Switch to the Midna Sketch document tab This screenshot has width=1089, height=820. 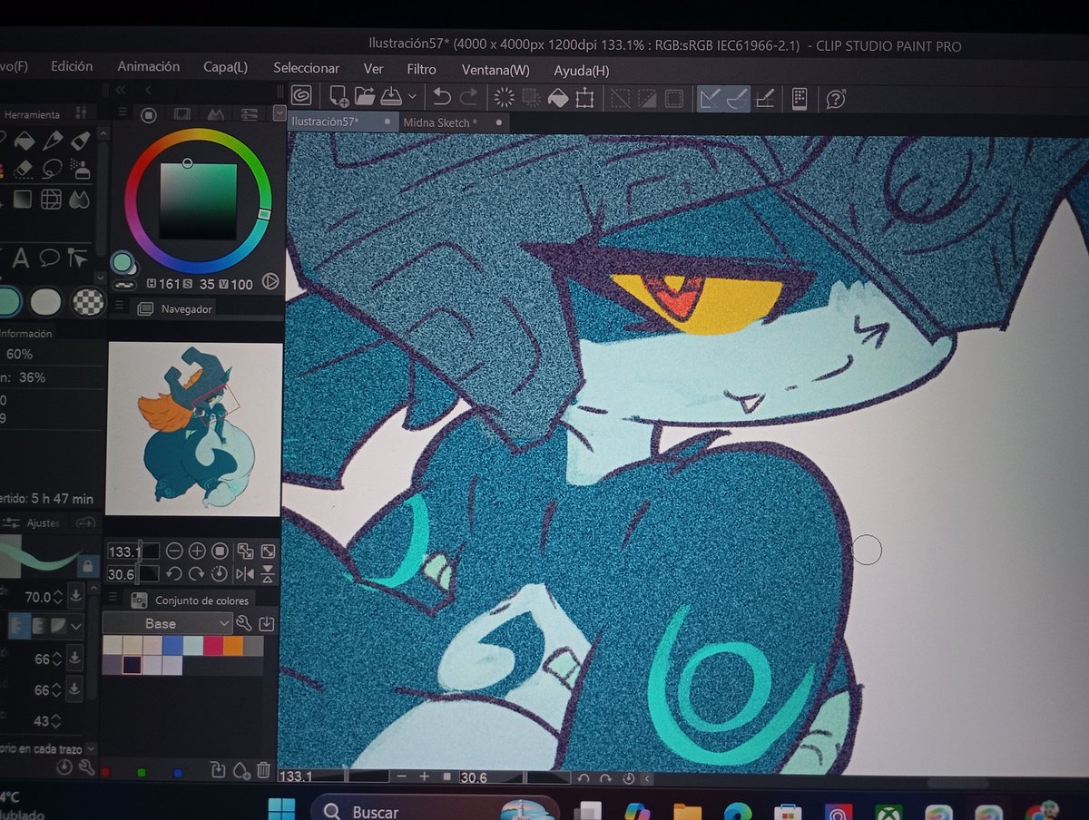point(452,122)
